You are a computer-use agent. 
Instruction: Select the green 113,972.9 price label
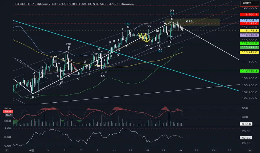[x=249, y=47]
